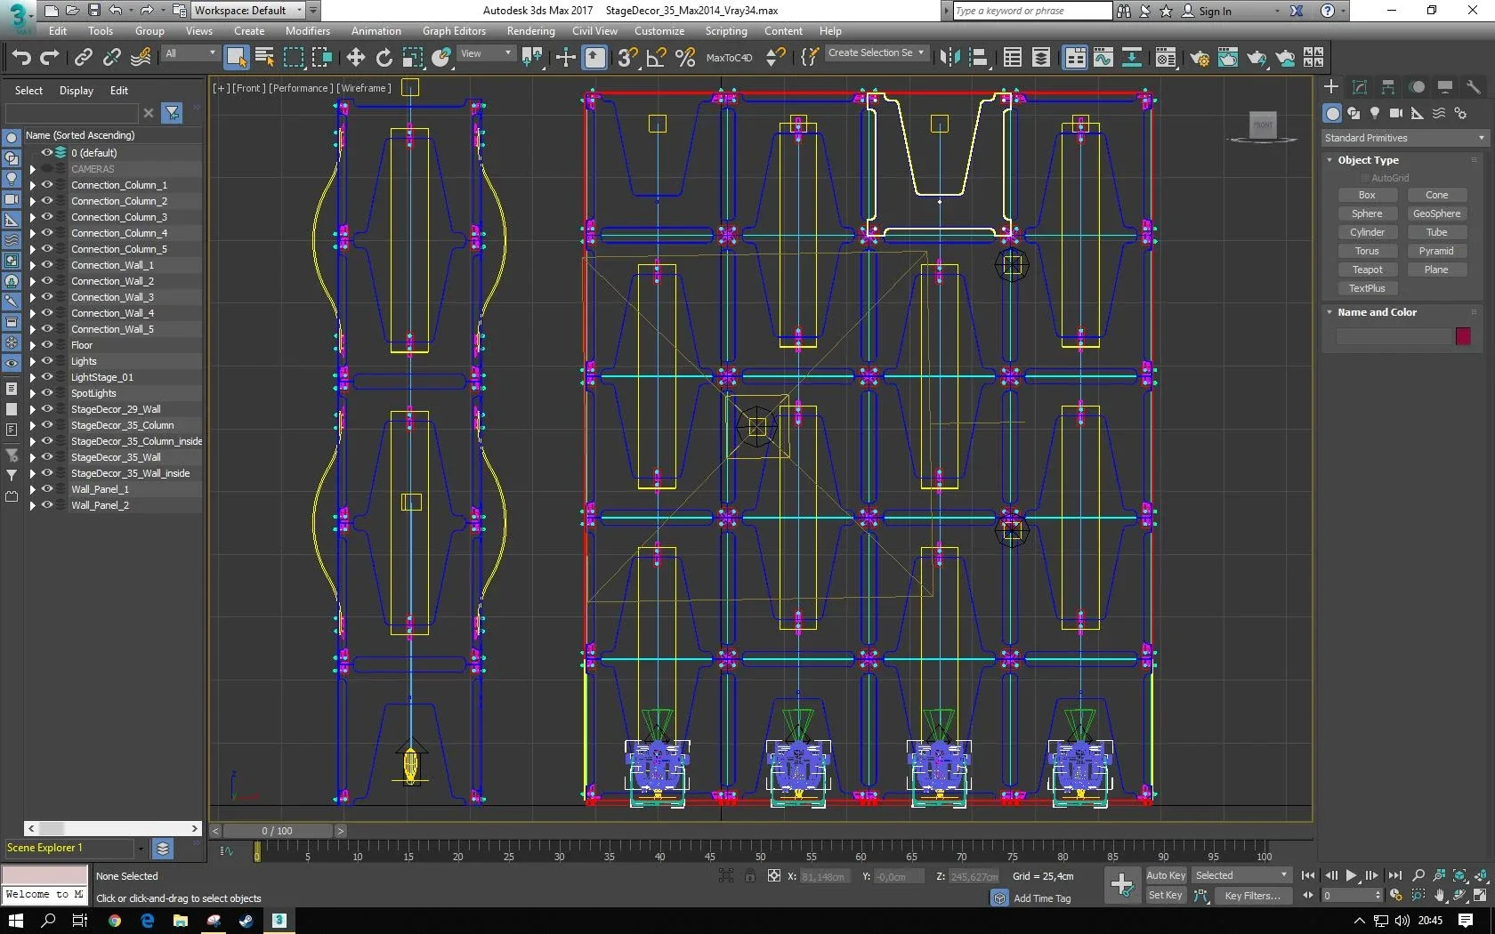1495x934 pixels.
Task: Open the Workspace: Default dropdown
Action: (x=248, y=11)
